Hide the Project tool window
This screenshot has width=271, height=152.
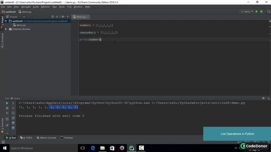[68, 17]
